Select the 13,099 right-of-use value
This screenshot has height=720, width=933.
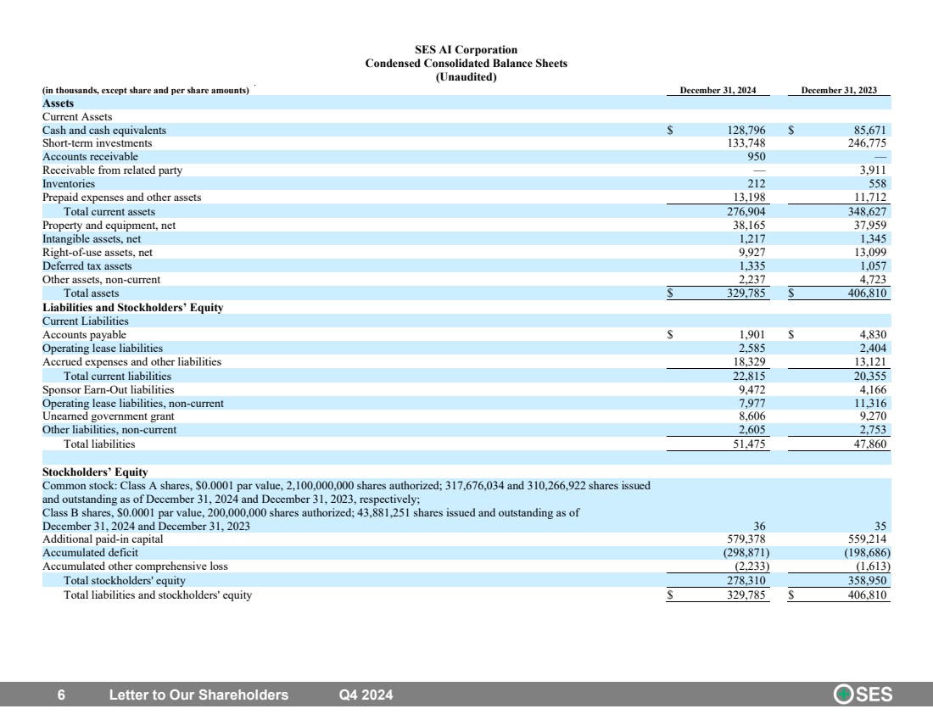click(870, 253)
